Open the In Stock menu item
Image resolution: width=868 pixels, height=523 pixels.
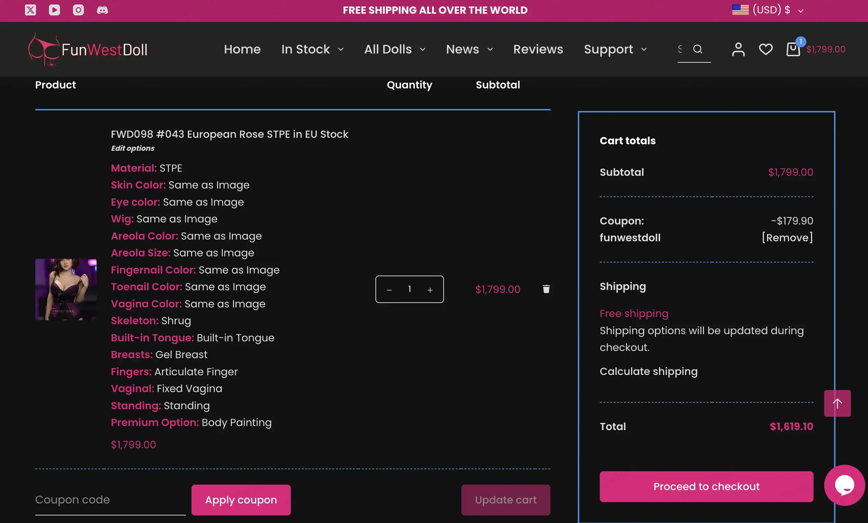click(306, 49)
